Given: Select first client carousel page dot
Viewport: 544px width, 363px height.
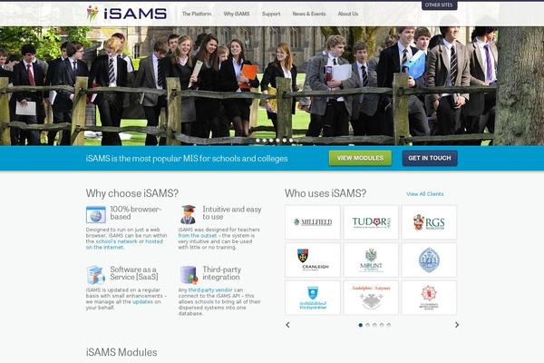Looking at the screenshot, I should 361,325.
